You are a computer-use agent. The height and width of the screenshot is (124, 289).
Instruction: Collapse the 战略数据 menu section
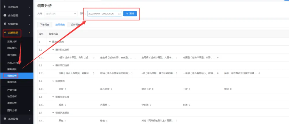[29, 33]
